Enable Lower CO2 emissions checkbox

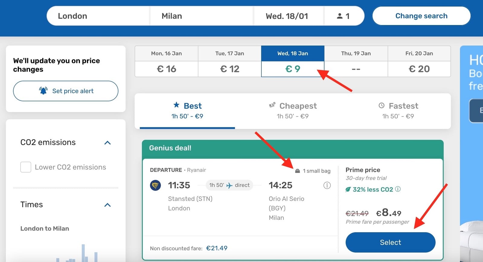[26, 167]
